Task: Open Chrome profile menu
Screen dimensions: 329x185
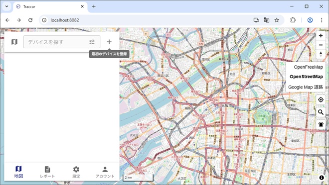Action: pyautogui.click(x=310, y=20)
